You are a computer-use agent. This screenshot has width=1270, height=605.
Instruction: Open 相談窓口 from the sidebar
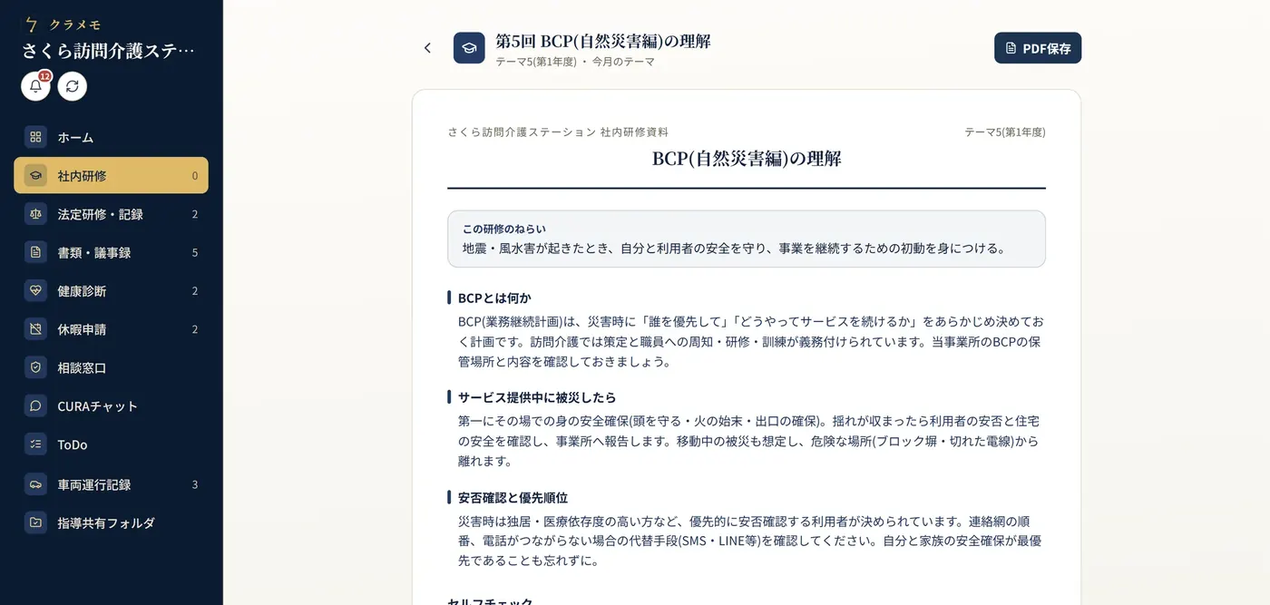click(x=111, y=367)
